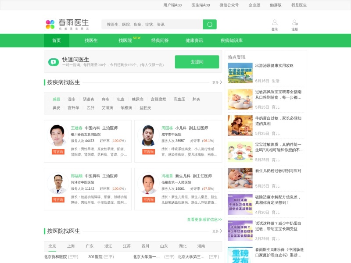Click the quick-ask chat bubble icon
This screenshot has width=351, height=263.
(x=54, y=62)
